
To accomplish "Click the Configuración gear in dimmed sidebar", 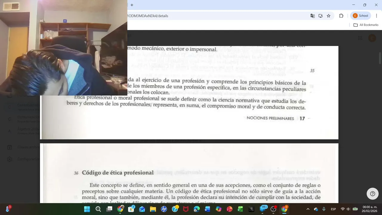I will coord(10,159).
